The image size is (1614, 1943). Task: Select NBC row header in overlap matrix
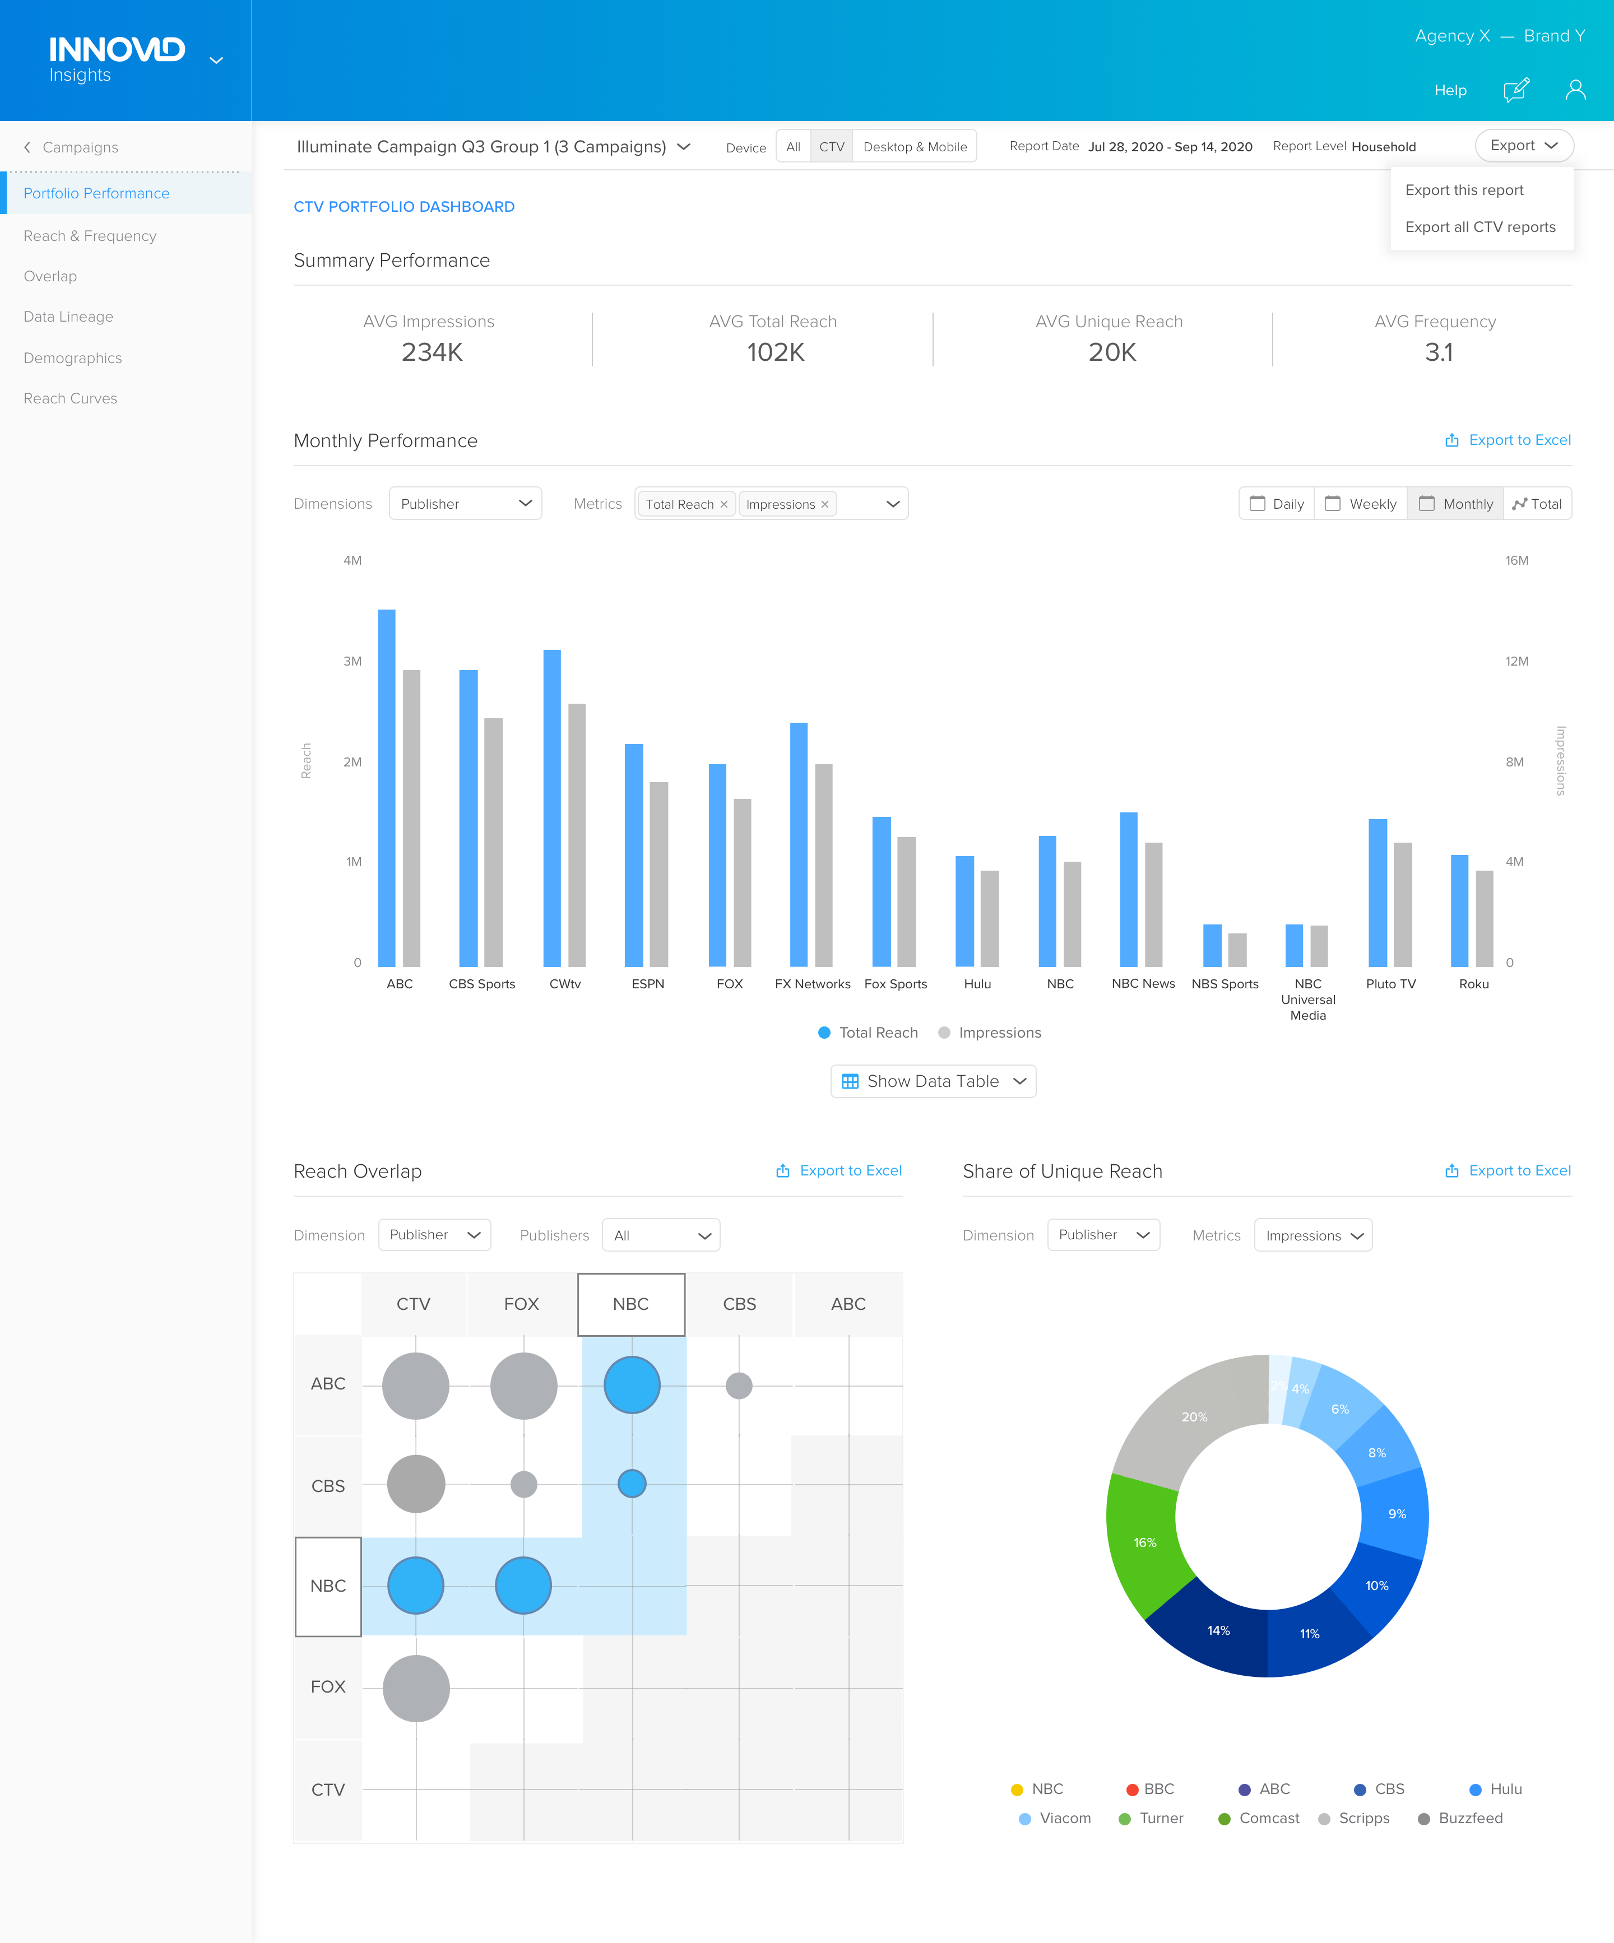pyautogui.click(x=328, y=1586)
